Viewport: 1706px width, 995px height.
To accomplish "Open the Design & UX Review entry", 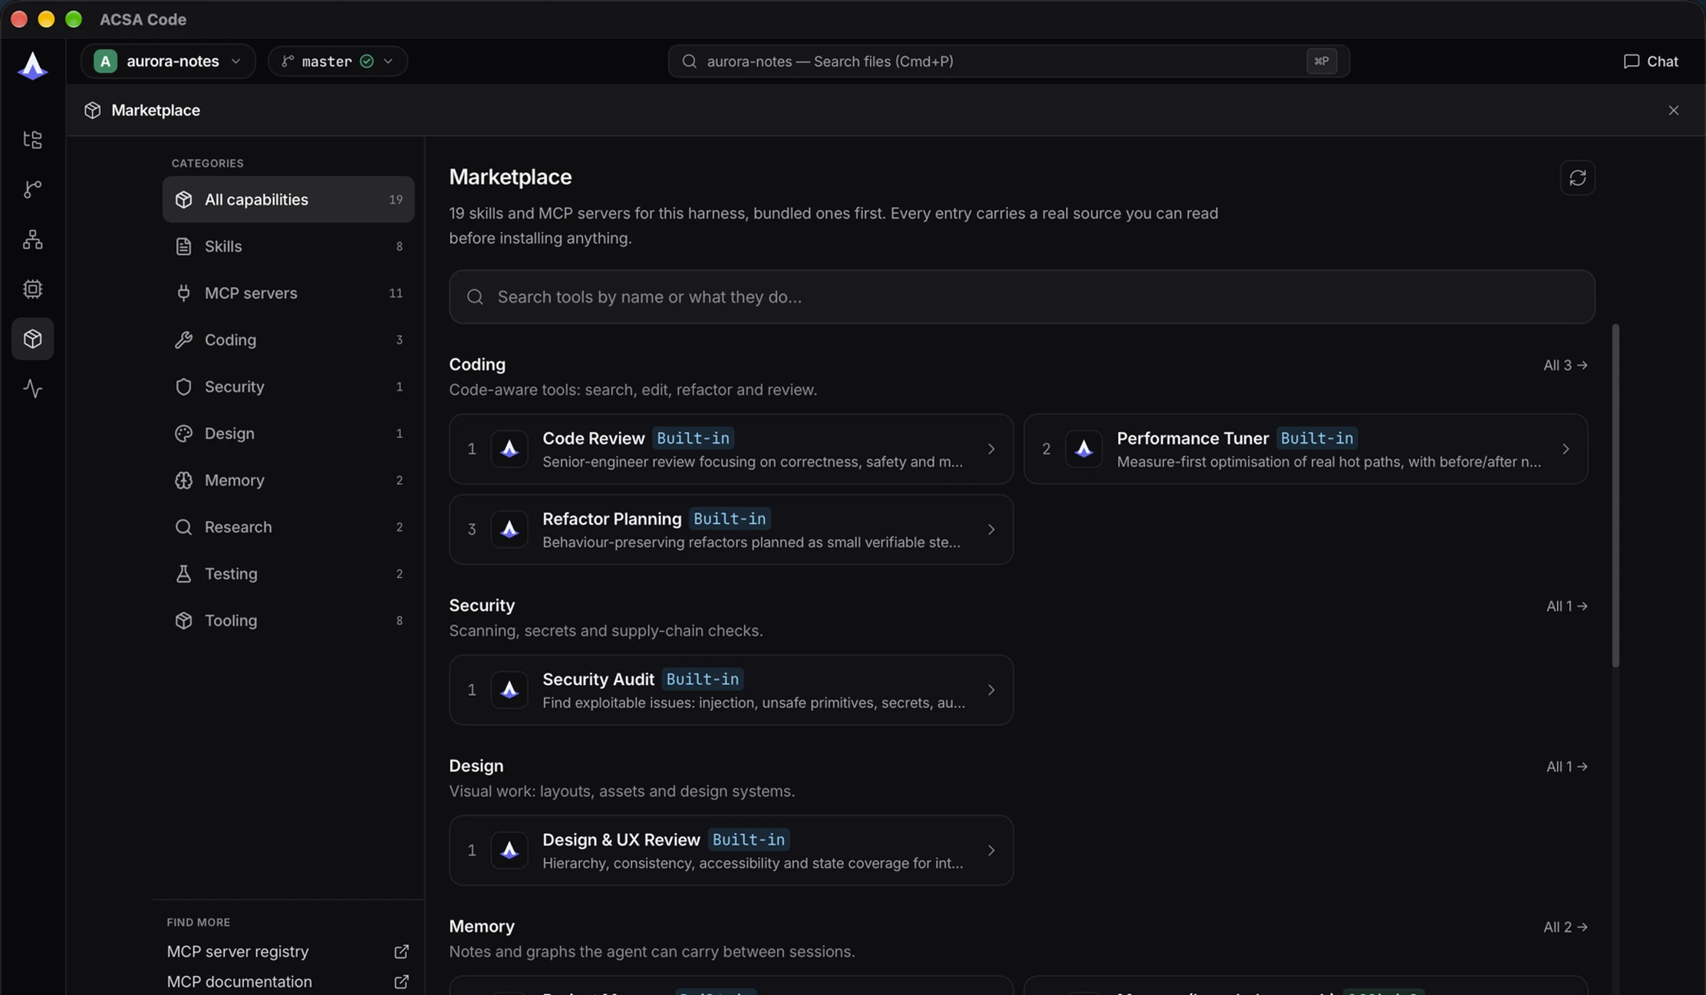I will 731,850.
